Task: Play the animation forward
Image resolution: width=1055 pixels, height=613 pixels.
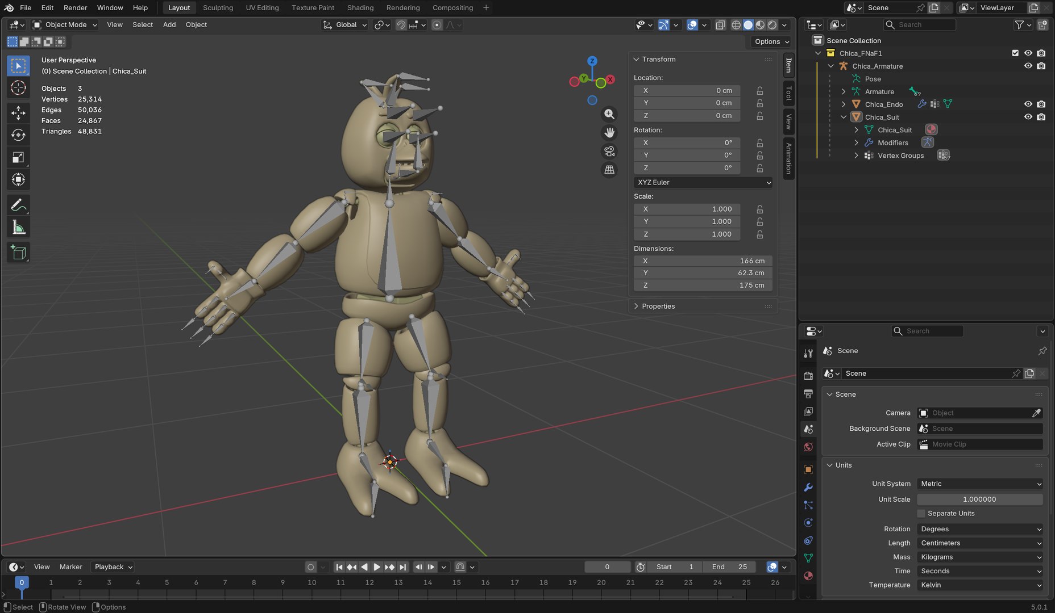Action: pos(376,567)
